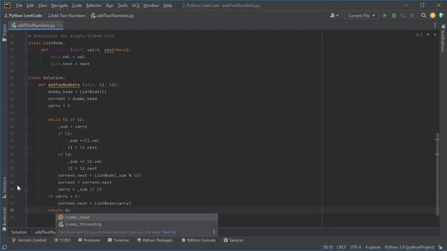Open the Window menu
This screenshot has height=251, width=447.
click(x=151, y=6)
